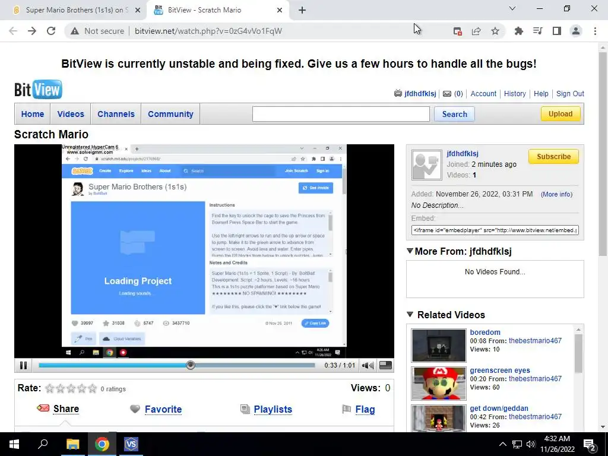Open the Account page
Image resolution: width=608 pixels, height=456 pixels.
[x=483, y=93]
